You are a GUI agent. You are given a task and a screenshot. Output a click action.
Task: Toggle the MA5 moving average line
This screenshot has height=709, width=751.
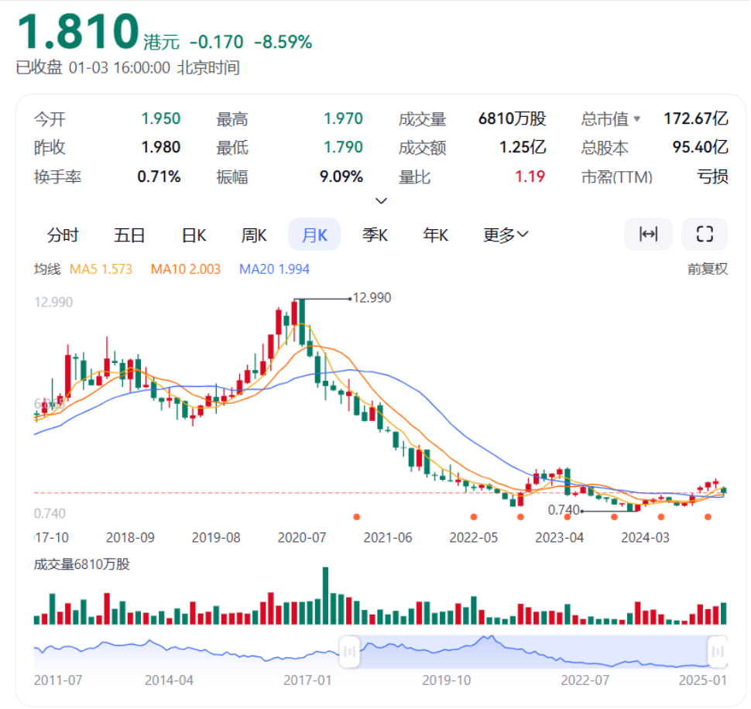101,269
